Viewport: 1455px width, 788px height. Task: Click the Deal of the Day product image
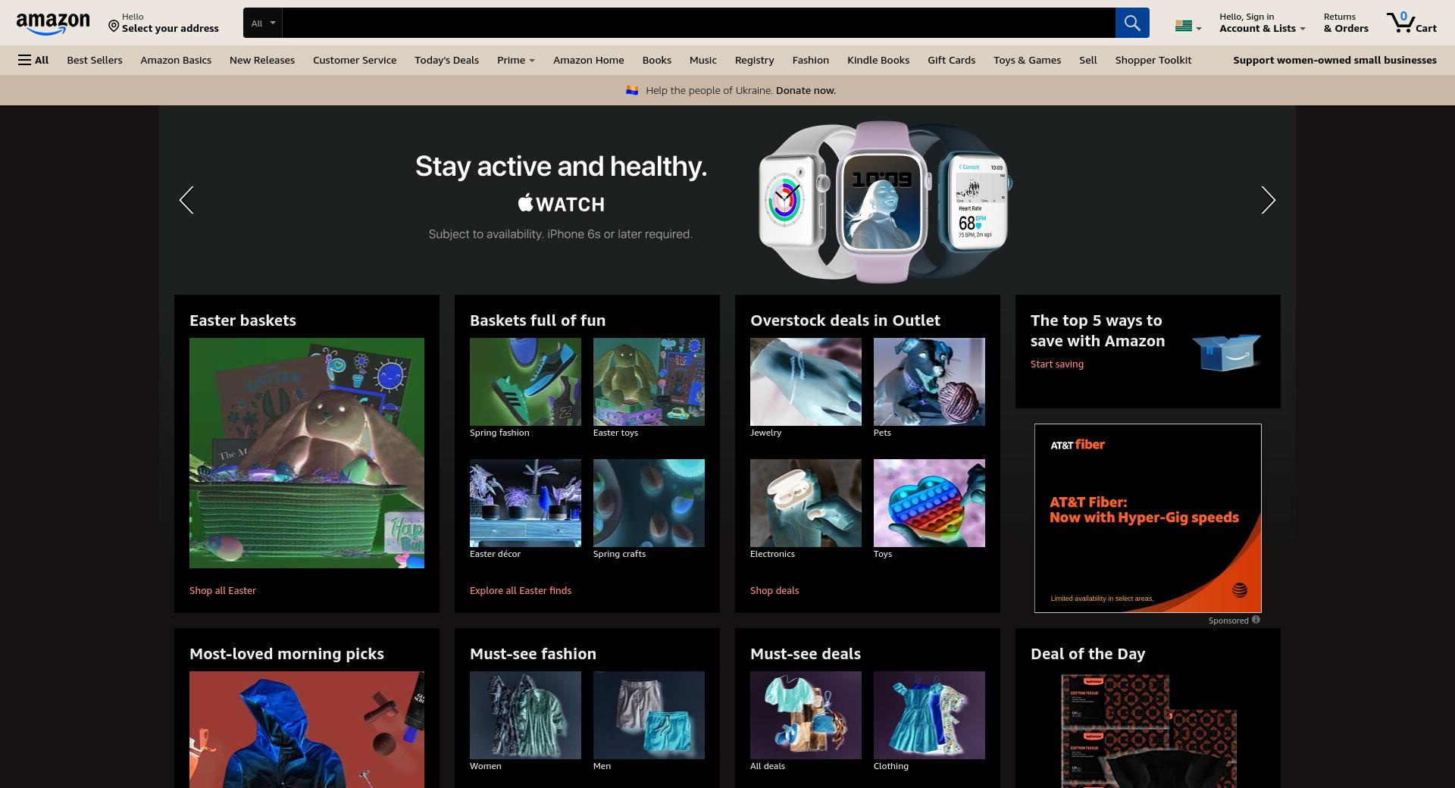1148,730
